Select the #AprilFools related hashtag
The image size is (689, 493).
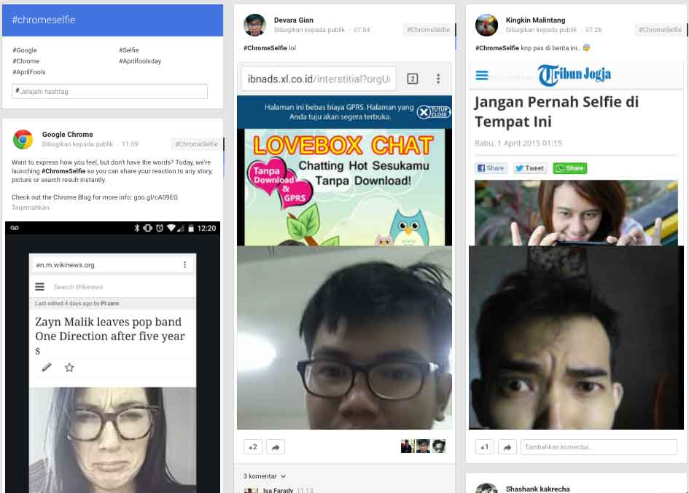[29, 72]
